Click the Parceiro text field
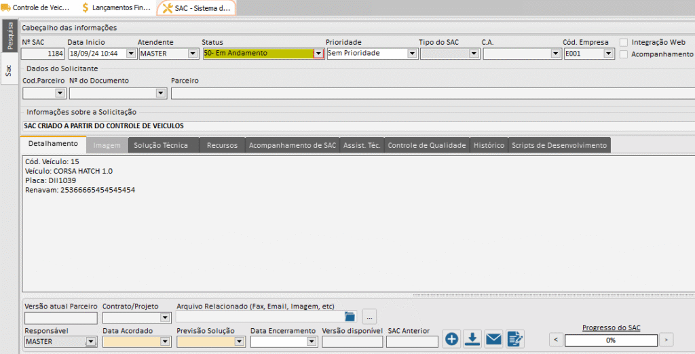This screenshot has width=695, height=354. click(x=432, y=94)
